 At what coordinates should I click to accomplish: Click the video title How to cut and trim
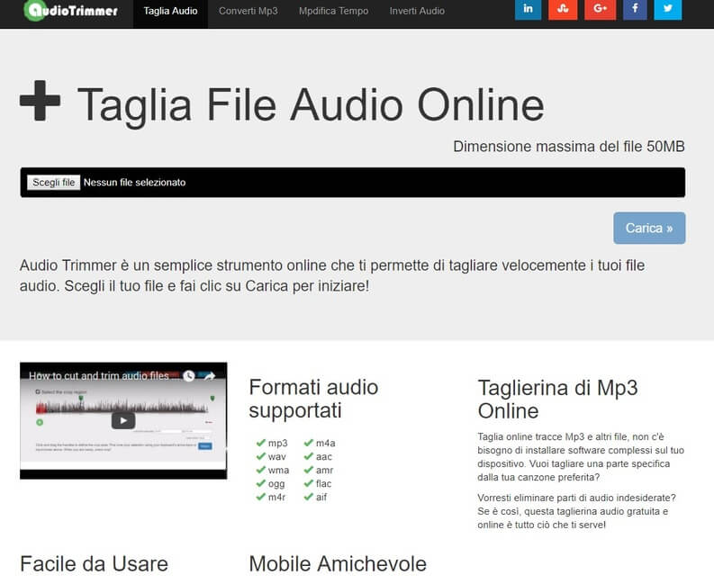103,376
